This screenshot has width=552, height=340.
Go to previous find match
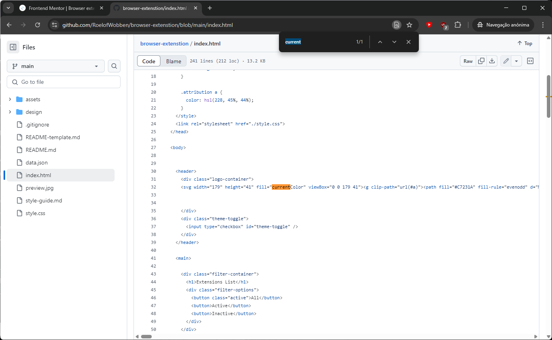(380, 42)
